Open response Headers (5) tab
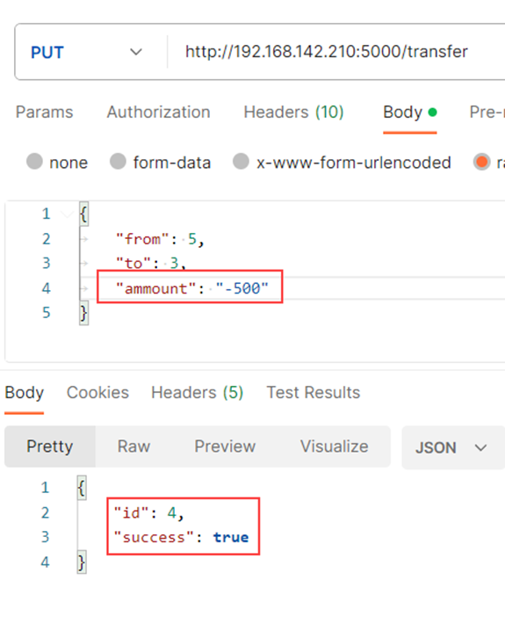 [x=198, y=393]
